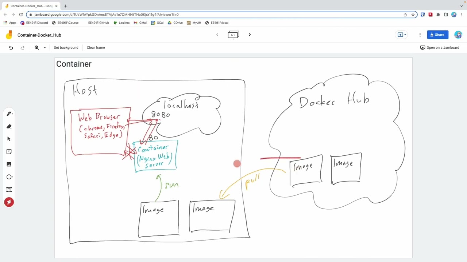Click the 'Container' heading text on canvas

[x=74, y=64]
